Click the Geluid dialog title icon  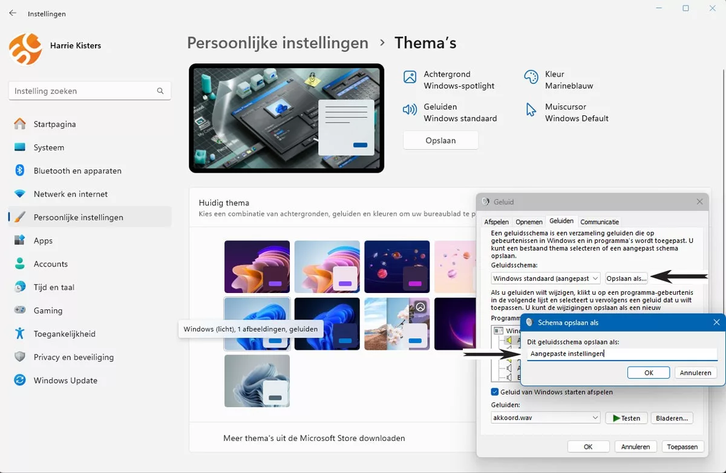(486, 202)
